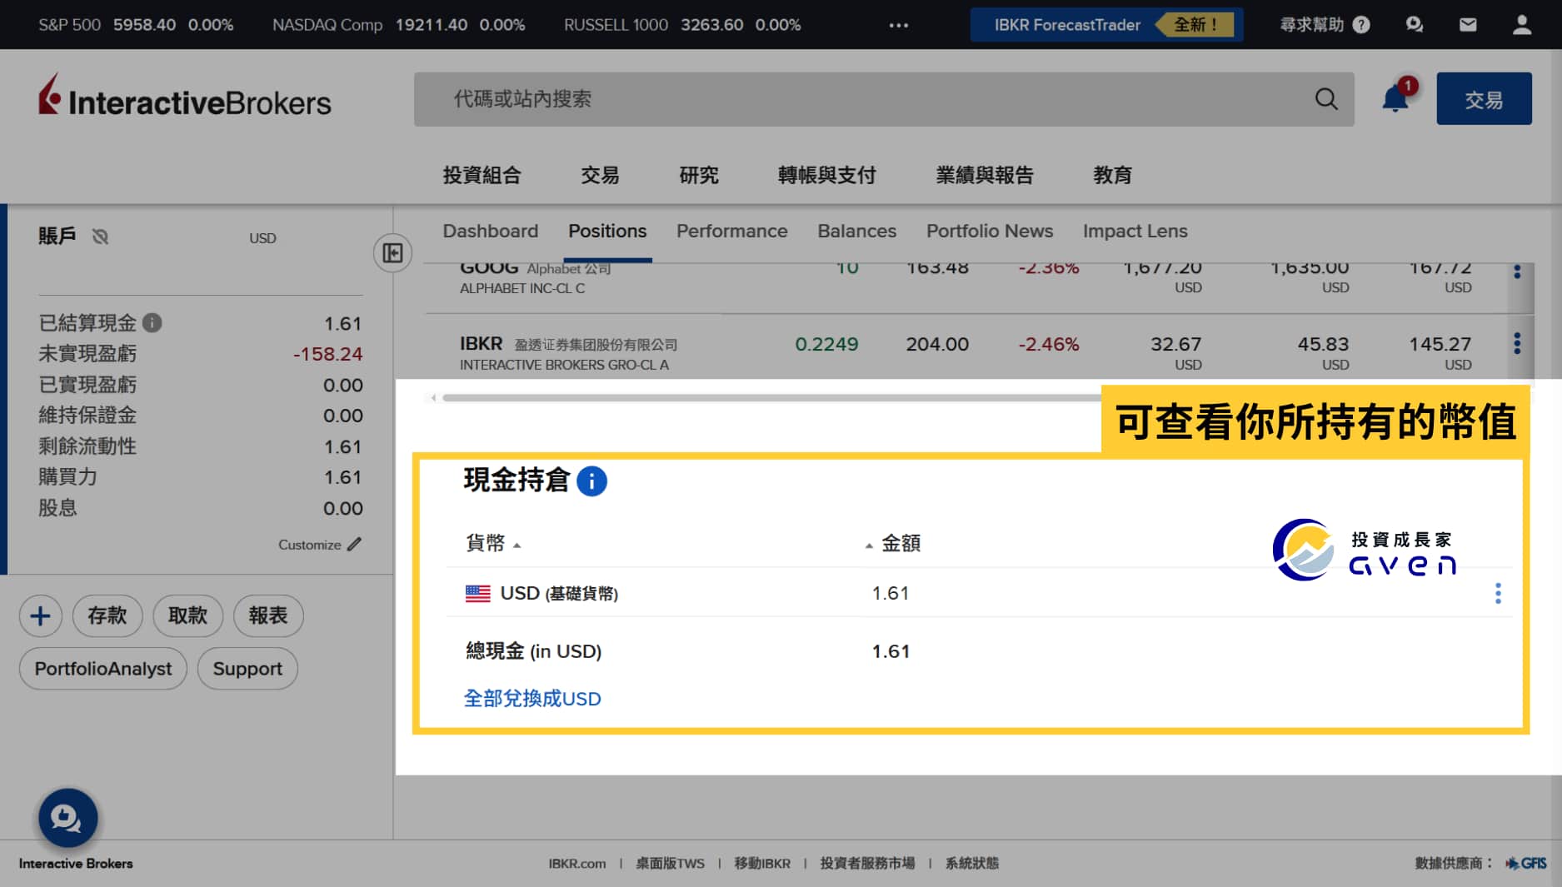The width and height of the screenshot is (1562, 887).
Task: Open options menu for IBKR position row
Action: (x=1517, y=343)
